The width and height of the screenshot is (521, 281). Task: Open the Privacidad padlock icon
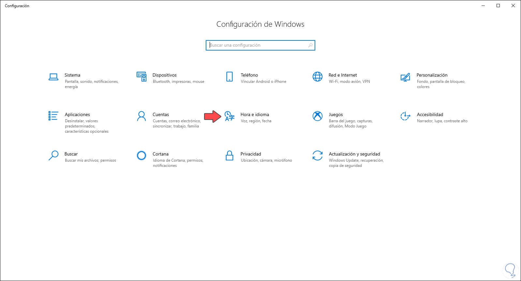click(230, 155)
